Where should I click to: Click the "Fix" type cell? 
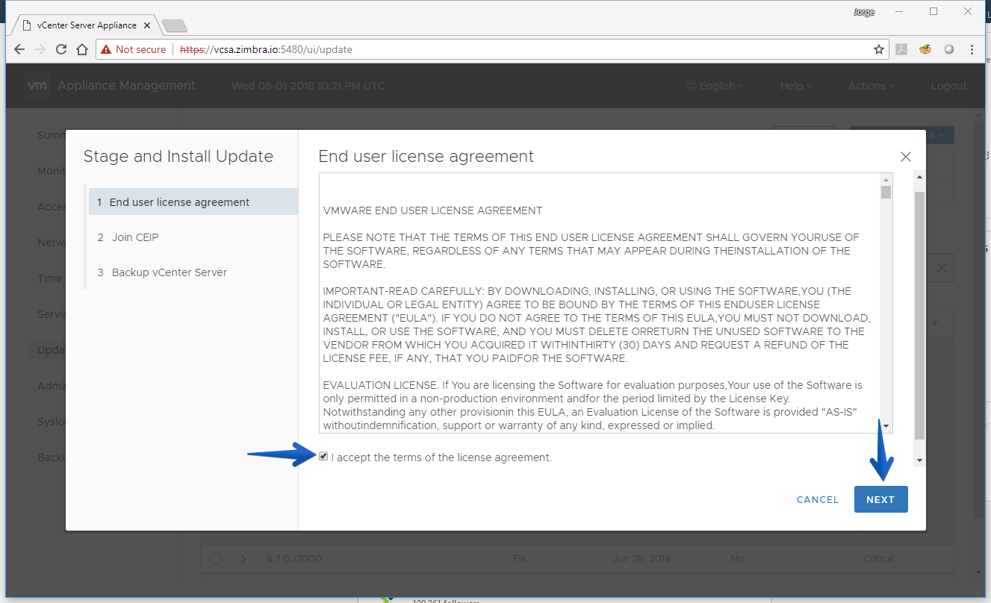coord(520,559)
